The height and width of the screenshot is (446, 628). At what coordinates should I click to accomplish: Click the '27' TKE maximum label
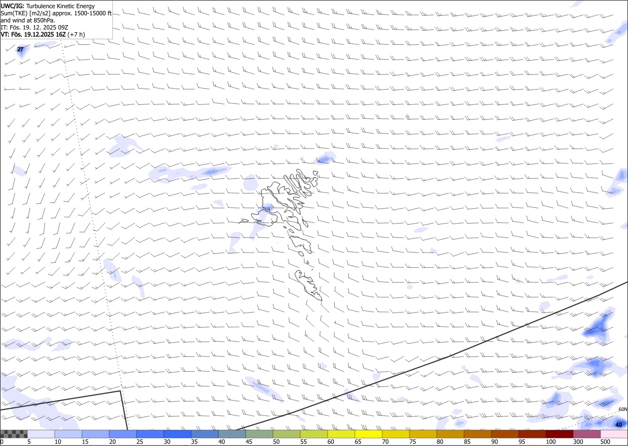click(x=20, y=49)
